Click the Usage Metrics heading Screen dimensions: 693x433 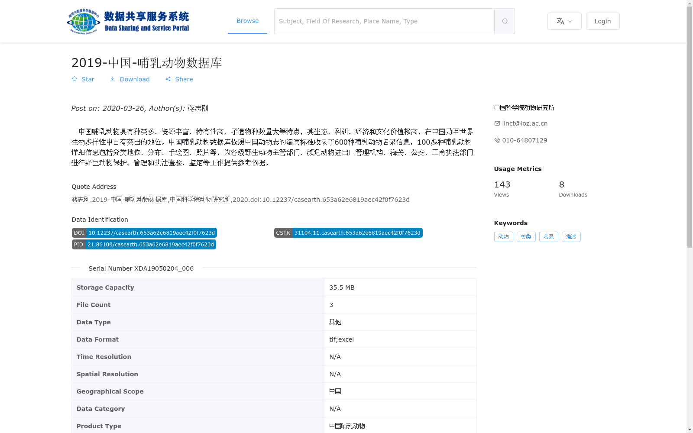[x=518, y=169]
